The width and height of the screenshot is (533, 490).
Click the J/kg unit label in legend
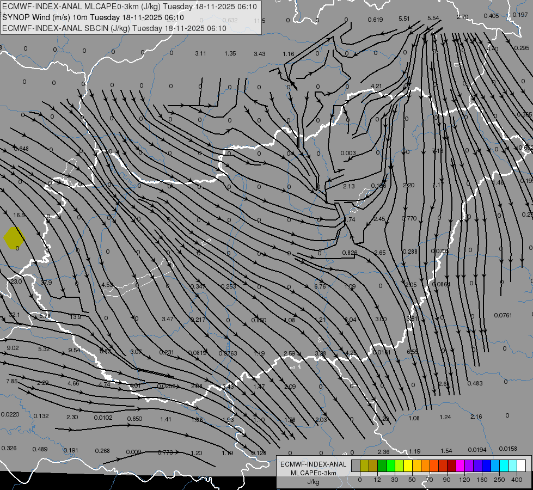click(x=314, y=482)
